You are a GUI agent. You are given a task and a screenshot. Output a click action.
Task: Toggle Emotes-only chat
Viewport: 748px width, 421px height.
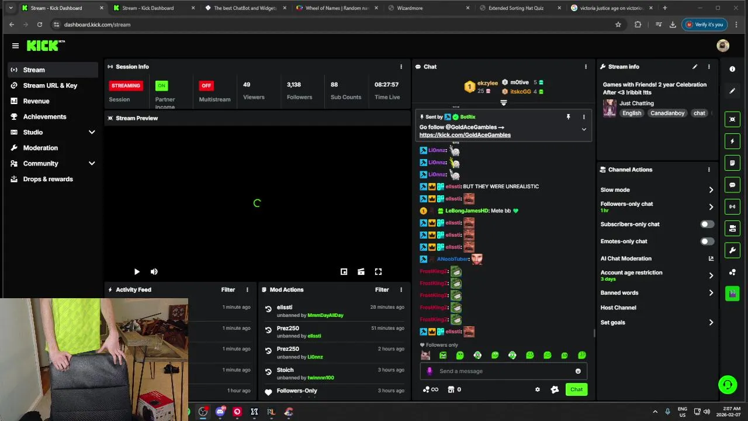tap(707, 241)
